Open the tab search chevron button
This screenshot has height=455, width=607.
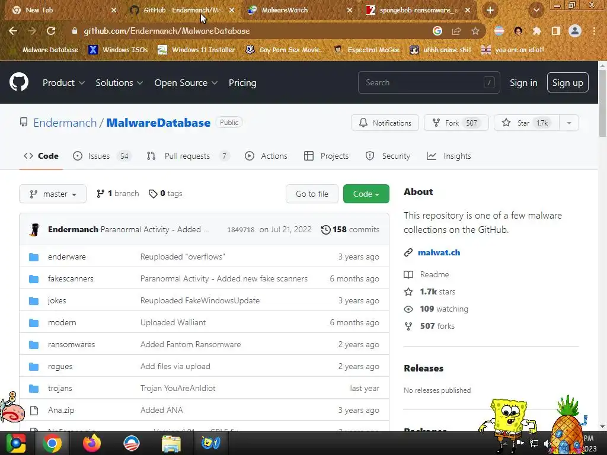pyautogui.click(x=536, y=10)
